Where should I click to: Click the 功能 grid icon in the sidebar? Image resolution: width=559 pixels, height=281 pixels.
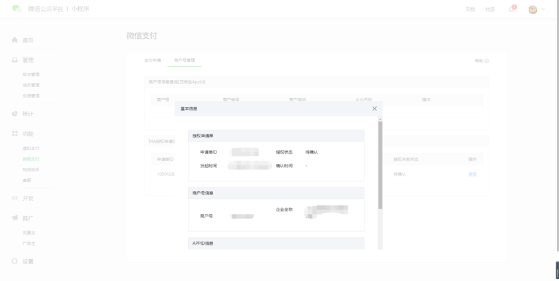[x=15, y=134]
